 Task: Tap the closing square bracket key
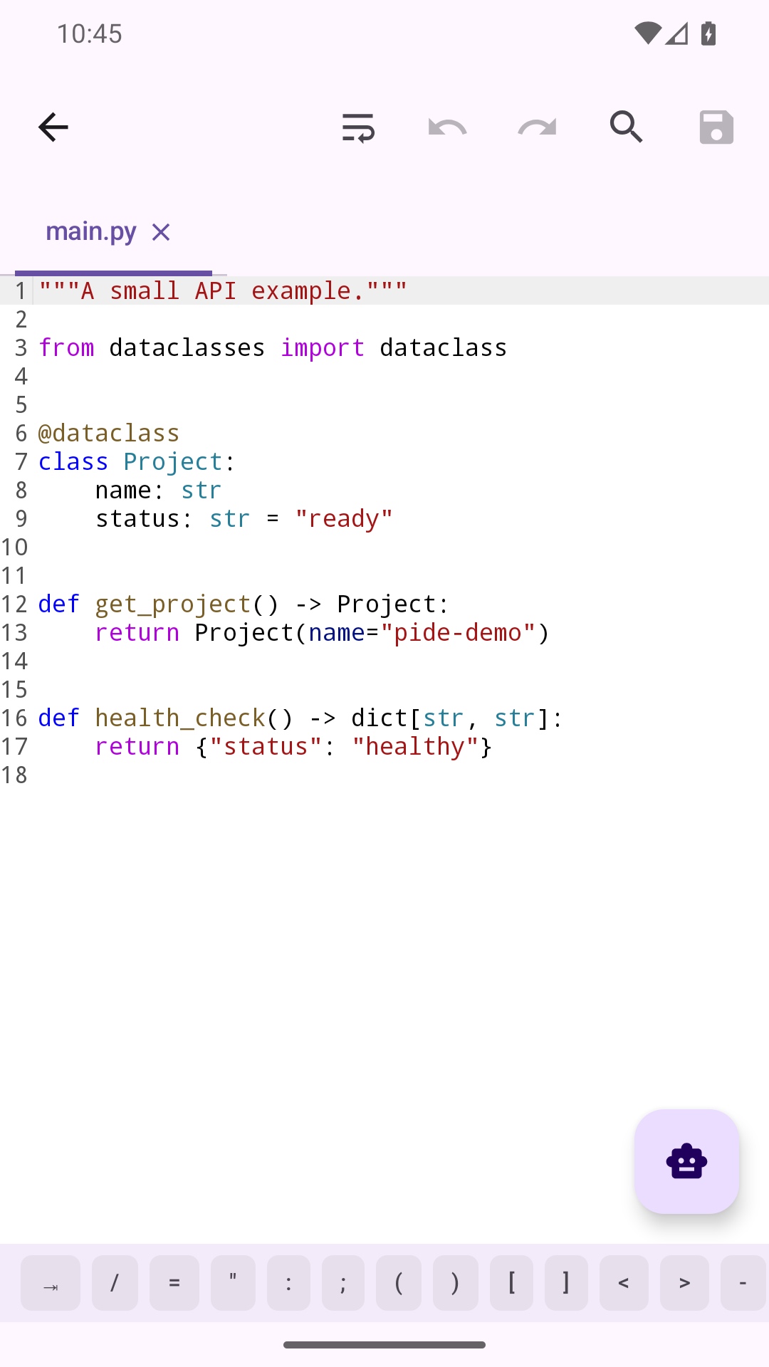(566, 1283)
